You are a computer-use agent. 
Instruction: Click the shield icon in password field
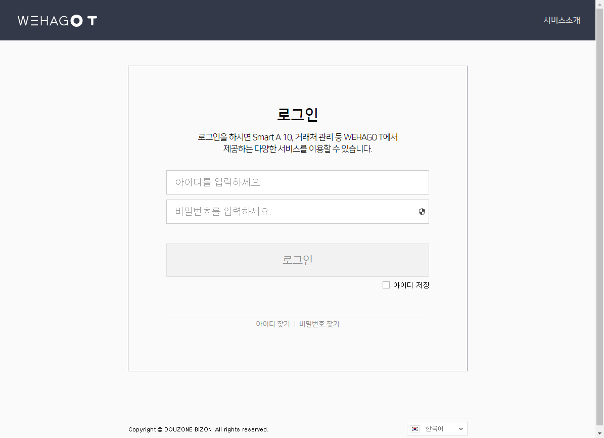coord(422,212)
